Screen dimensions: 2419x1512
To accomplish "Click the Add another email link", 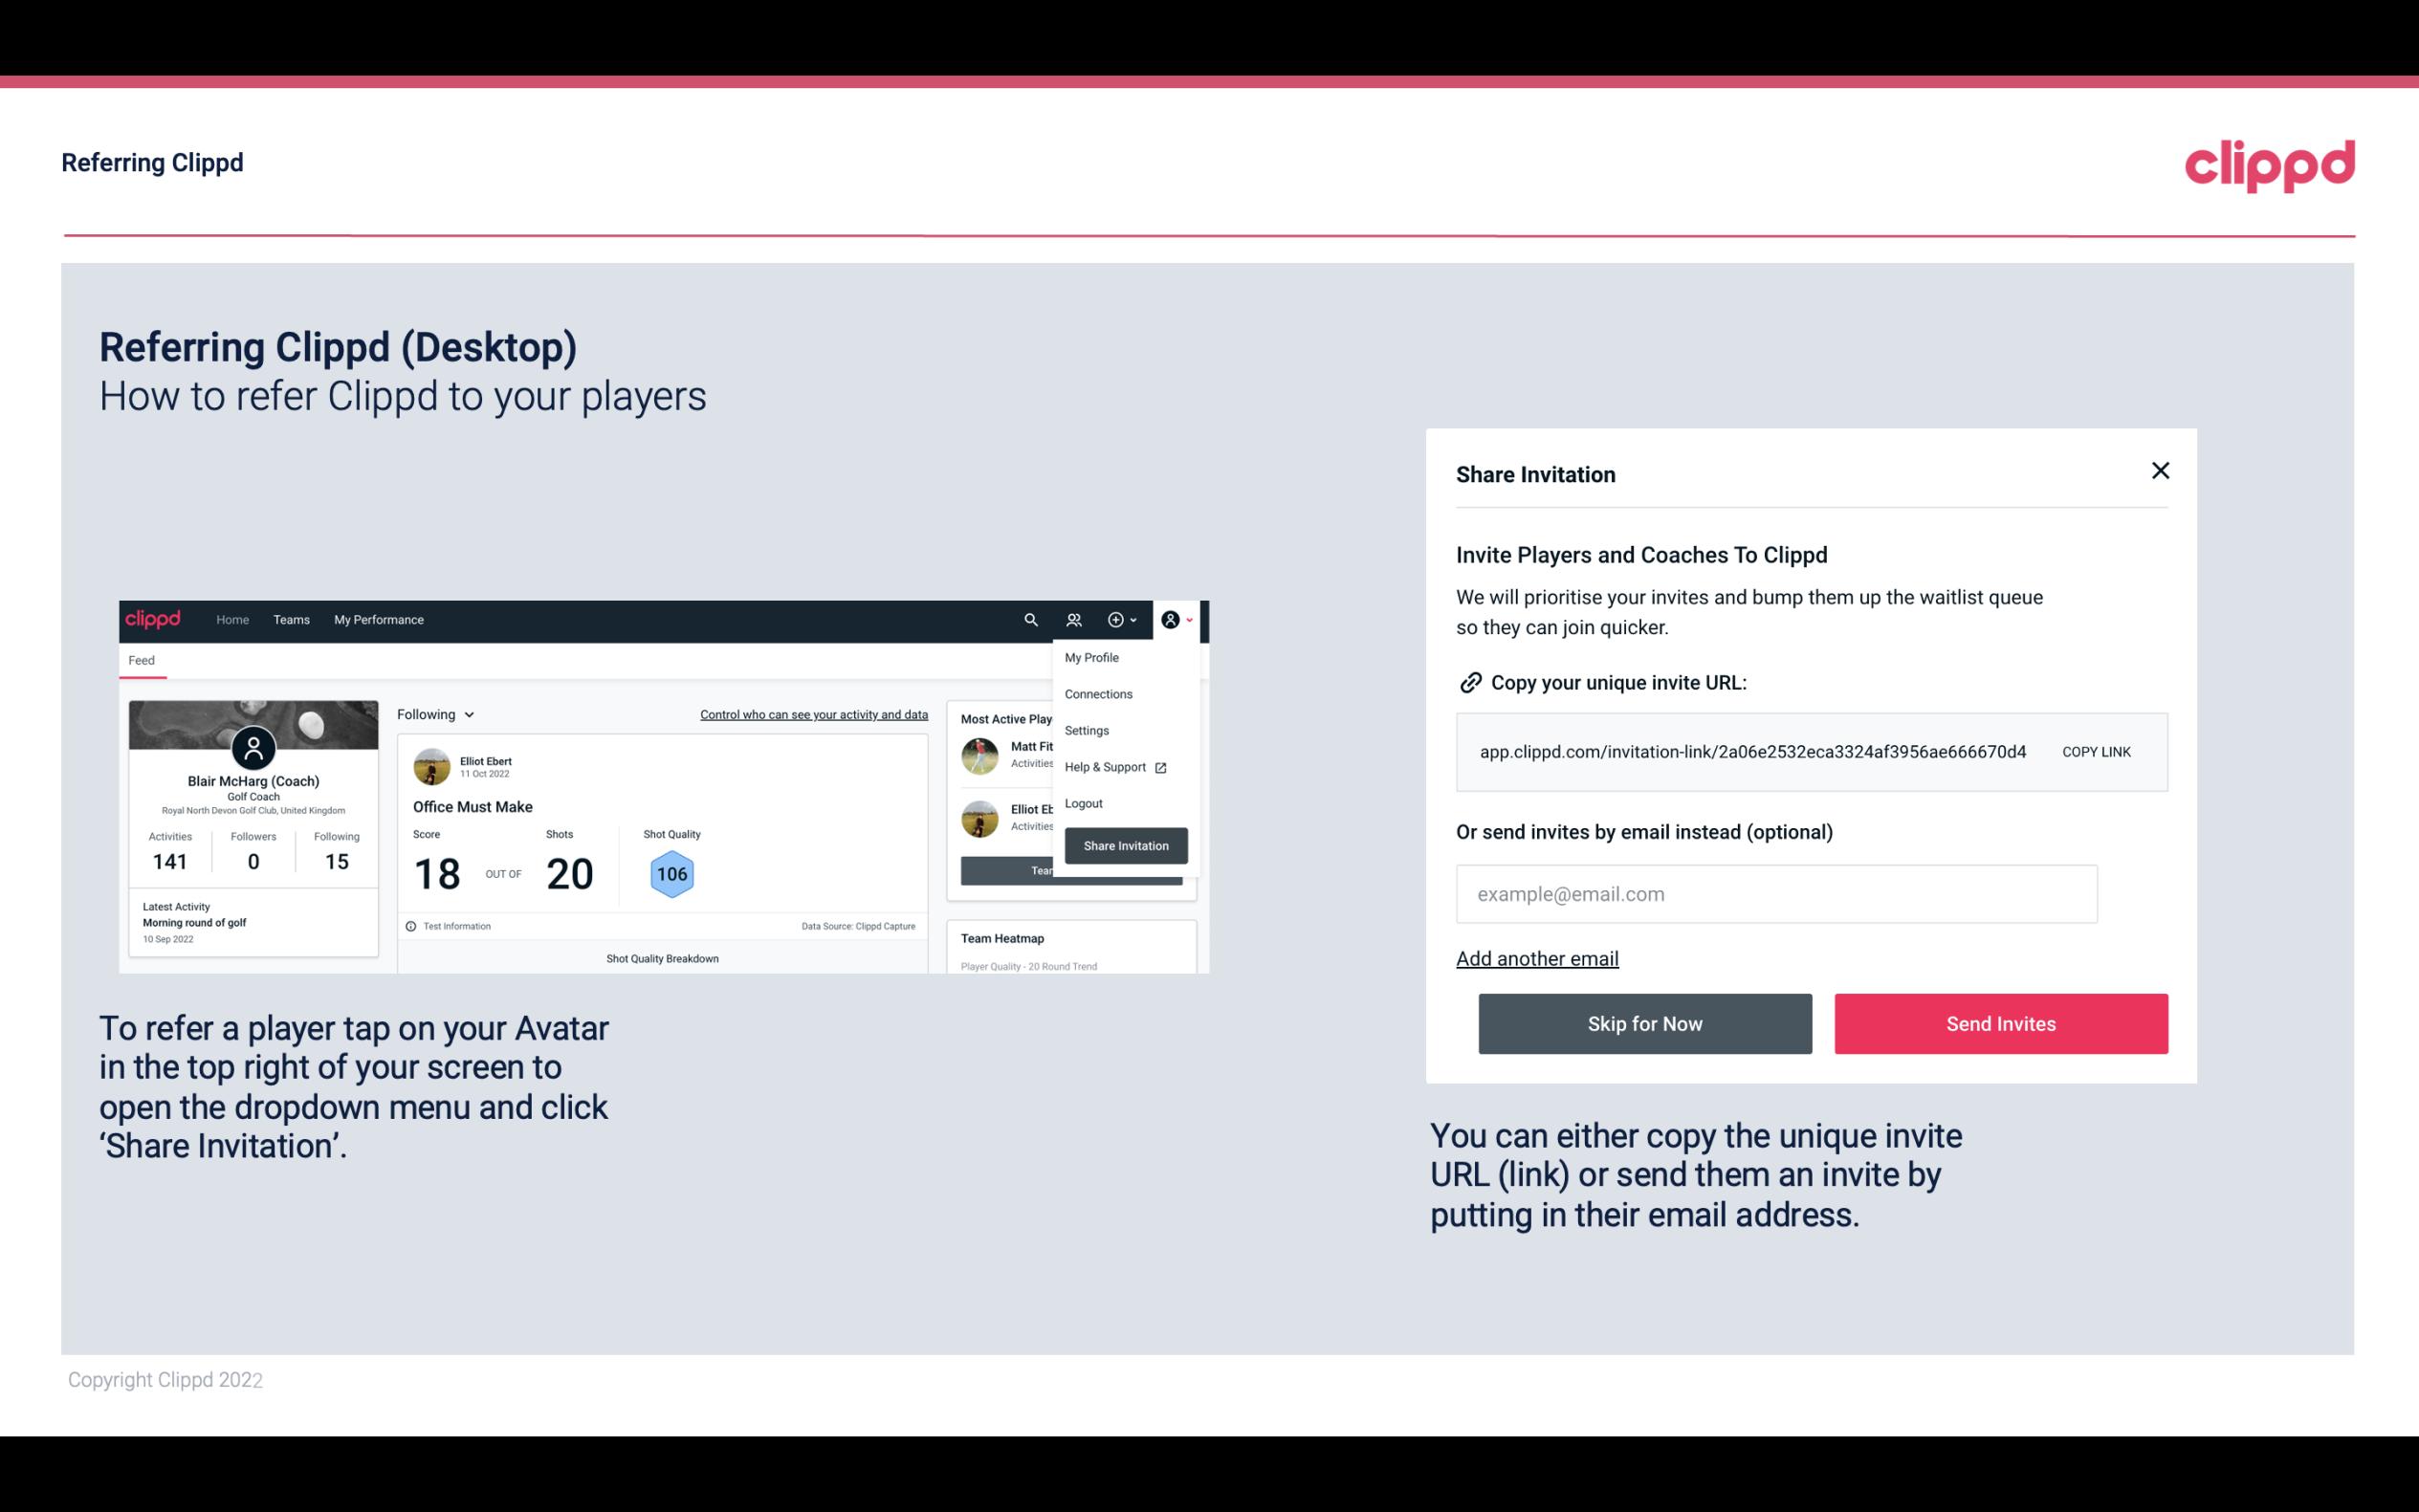I will pos(1538,958).
